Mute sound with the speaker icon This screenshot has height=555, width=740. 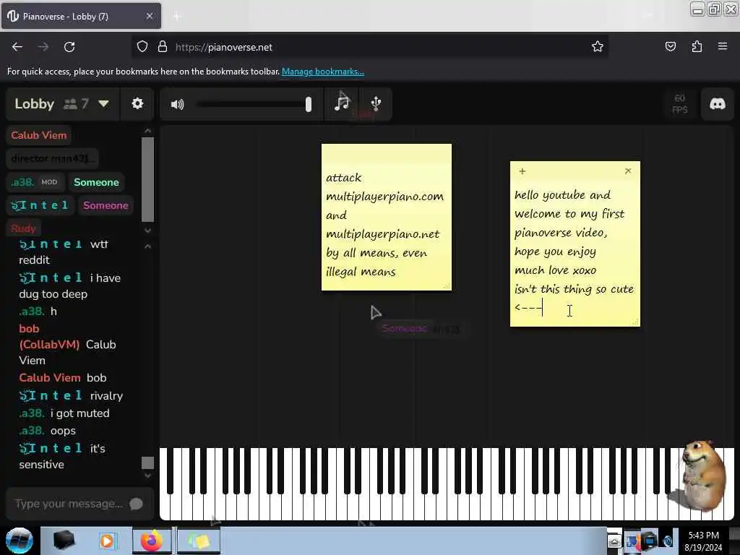point(177,104)
